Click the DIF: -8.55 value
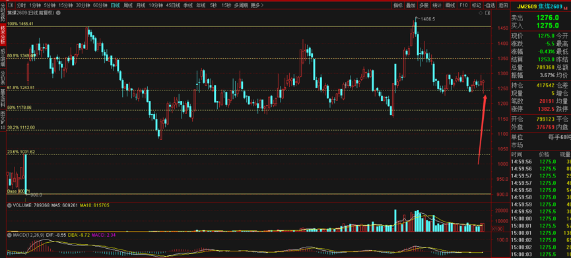Image resolution: width=571 pixels, height=258 pixels. 55,236
